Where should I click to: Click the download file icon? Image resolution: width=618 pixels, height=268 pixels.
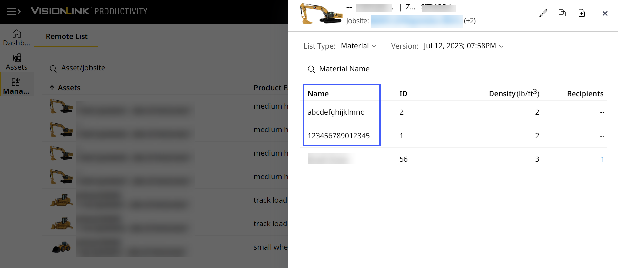tap(582, 13)
